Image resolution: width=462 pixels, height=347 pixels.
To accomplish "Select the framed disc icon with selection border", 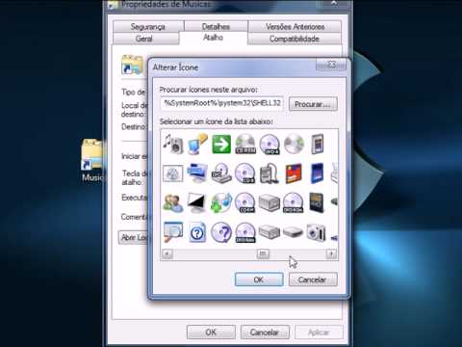I will 173,173.
